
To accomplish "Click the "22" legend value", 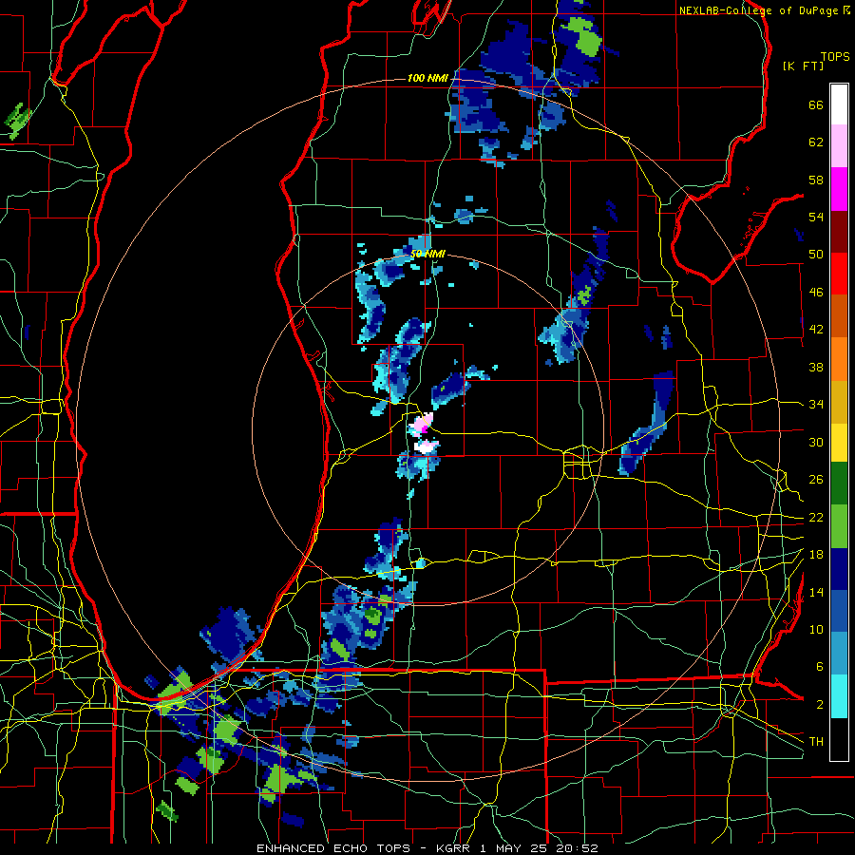I will point(816,517).
